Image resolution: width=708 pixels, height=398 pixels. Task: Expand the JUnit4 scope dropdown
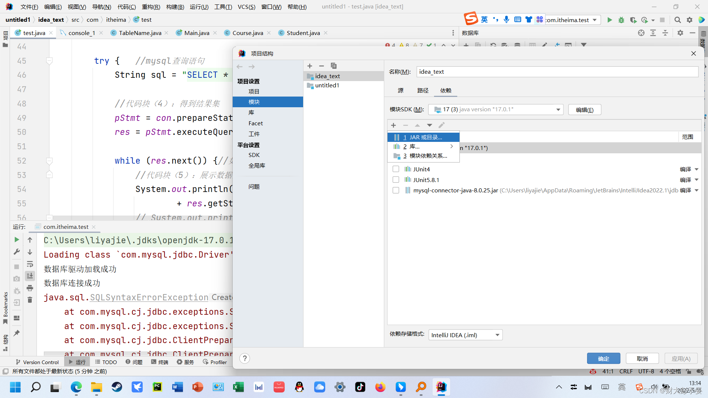697,169
